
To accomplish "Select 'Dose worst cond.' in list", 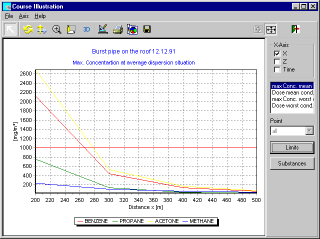I will click(x=292, y=105).
